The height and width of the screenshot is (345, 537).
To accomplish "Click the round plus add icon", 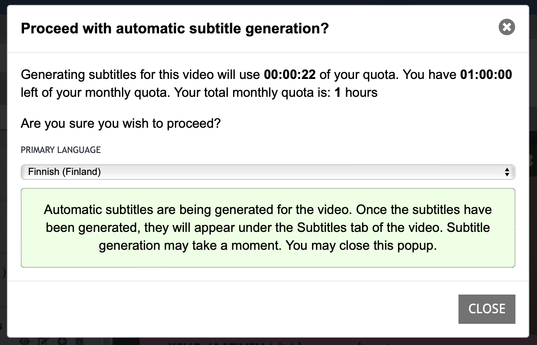I will (62, 341).
